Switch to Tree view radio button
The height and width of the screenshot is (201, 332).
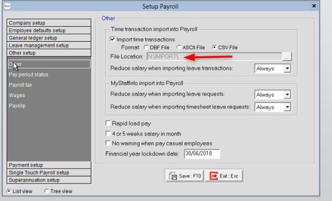point(47,191)
